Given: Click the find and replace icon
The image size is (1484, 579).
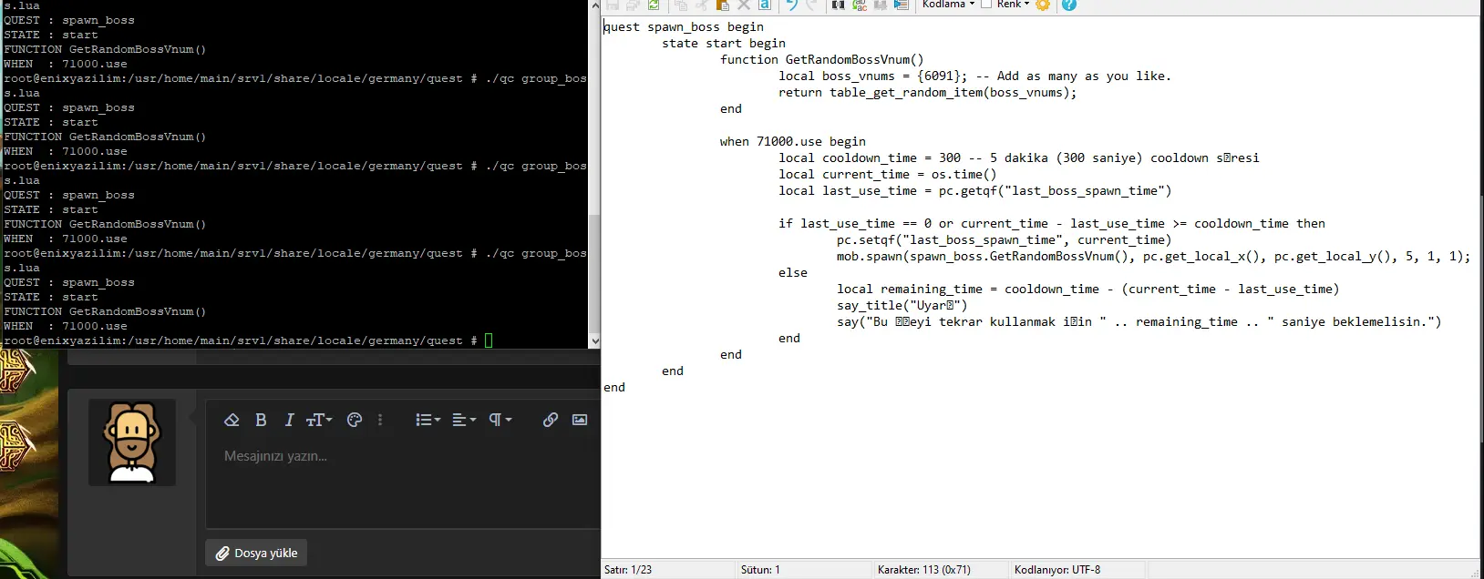Looking at the screenshot, I should 859,5.
